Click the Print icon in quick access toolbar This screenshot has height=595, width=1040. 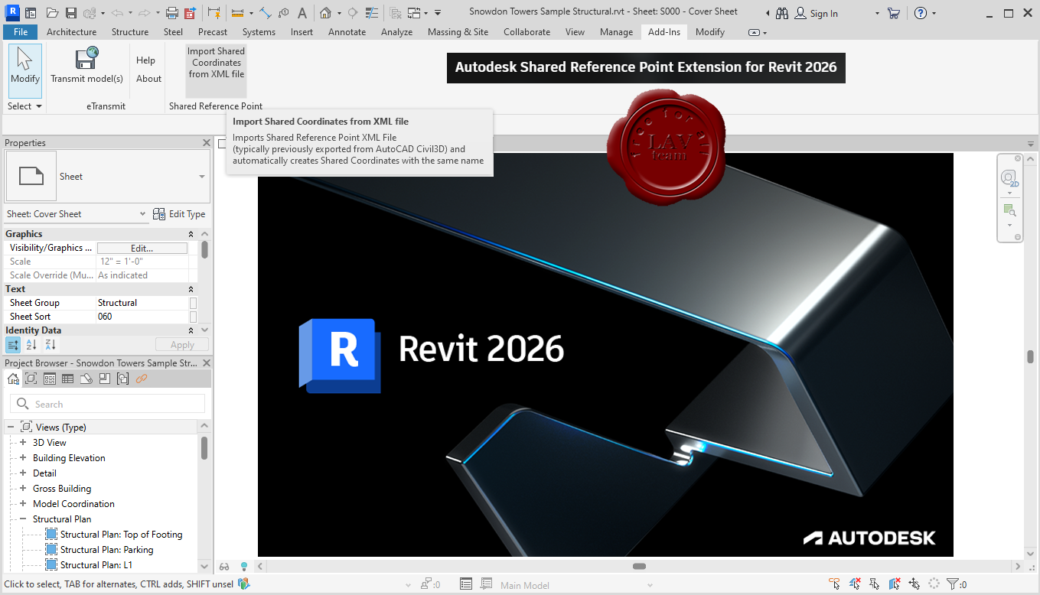pos(172,13)
